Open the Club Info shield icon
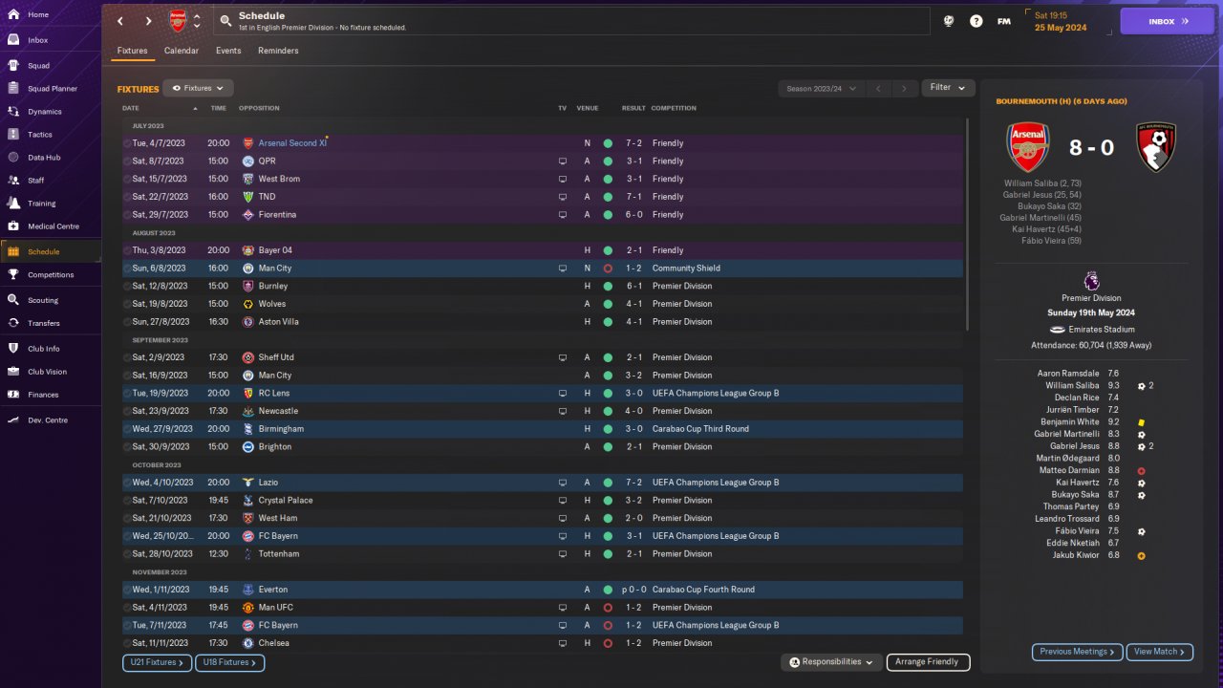This screenshot has width=1223, height=688. (x=13, y=349)
